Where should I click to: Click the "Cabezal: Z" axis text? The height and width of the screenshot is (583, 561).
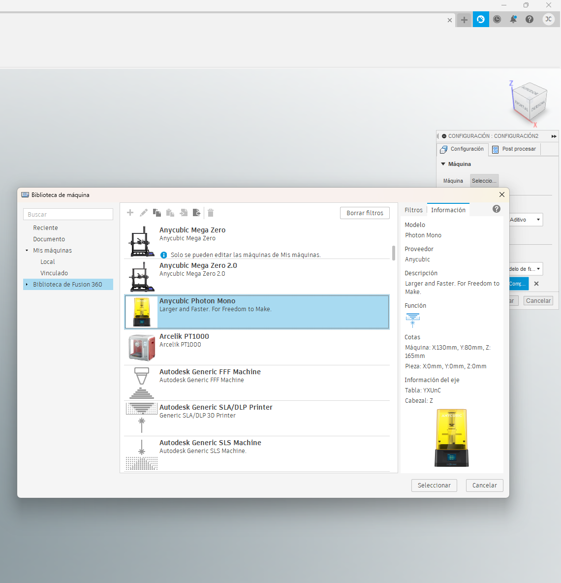tap(419, 401)
